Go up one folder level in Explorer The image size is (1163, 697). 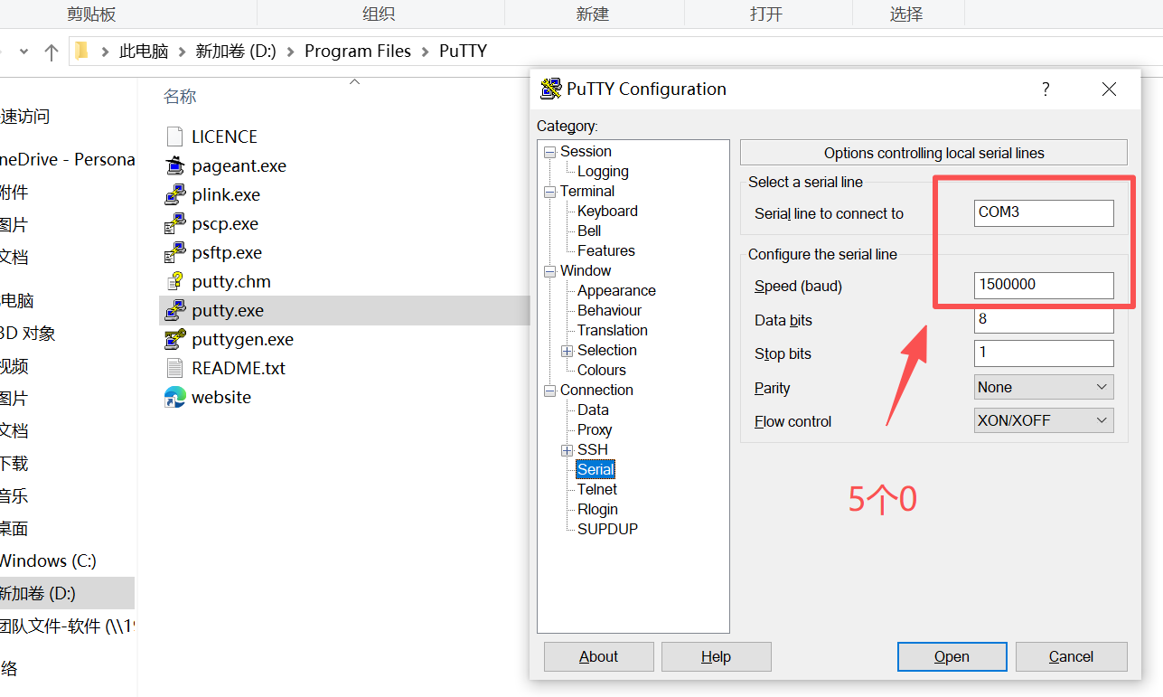click(x=52, y=52)
